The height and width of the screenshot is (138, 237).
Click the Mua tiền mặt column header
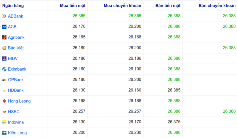(x=73, y=6)
